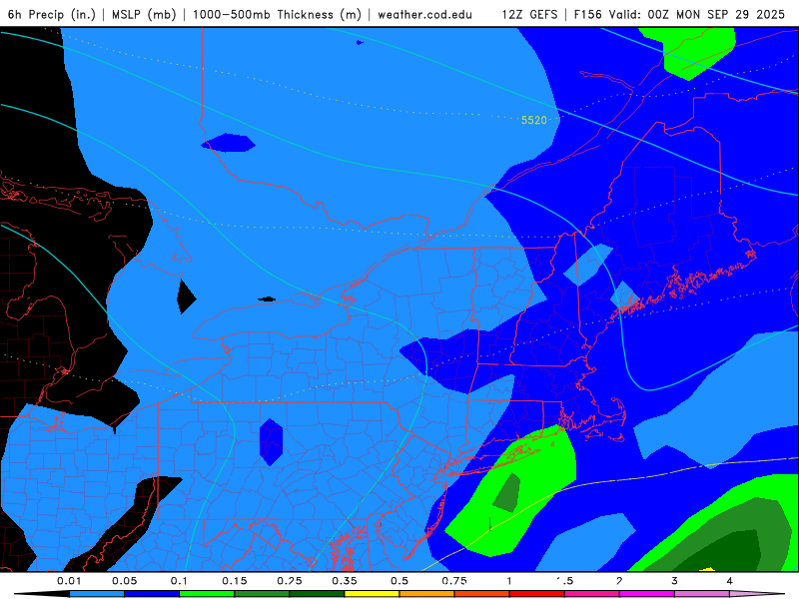Click the medium green 0.15 legend swatch
The width and height of the screenshot is (799, 599).
(x=262, y=594)
